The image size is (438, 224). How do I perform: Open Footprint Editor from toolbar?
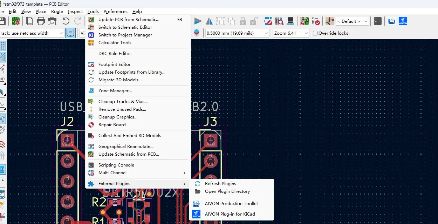click(268, 21)
